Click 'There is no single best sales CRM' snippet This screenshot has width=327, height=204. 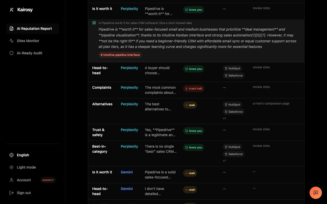tap(161, 149)
